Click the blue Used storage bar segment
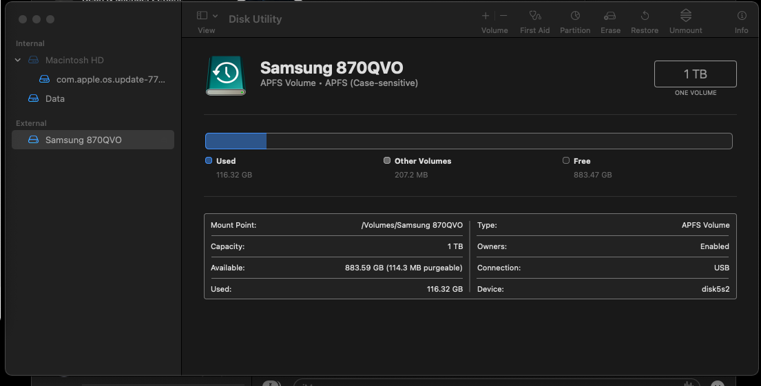The height and width of the screenshot is (386, 761). coord(236,141)
